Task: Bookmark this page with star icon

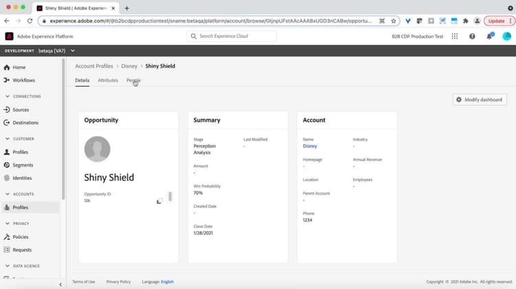Action: pyautogui.click(x=394, y=21)
